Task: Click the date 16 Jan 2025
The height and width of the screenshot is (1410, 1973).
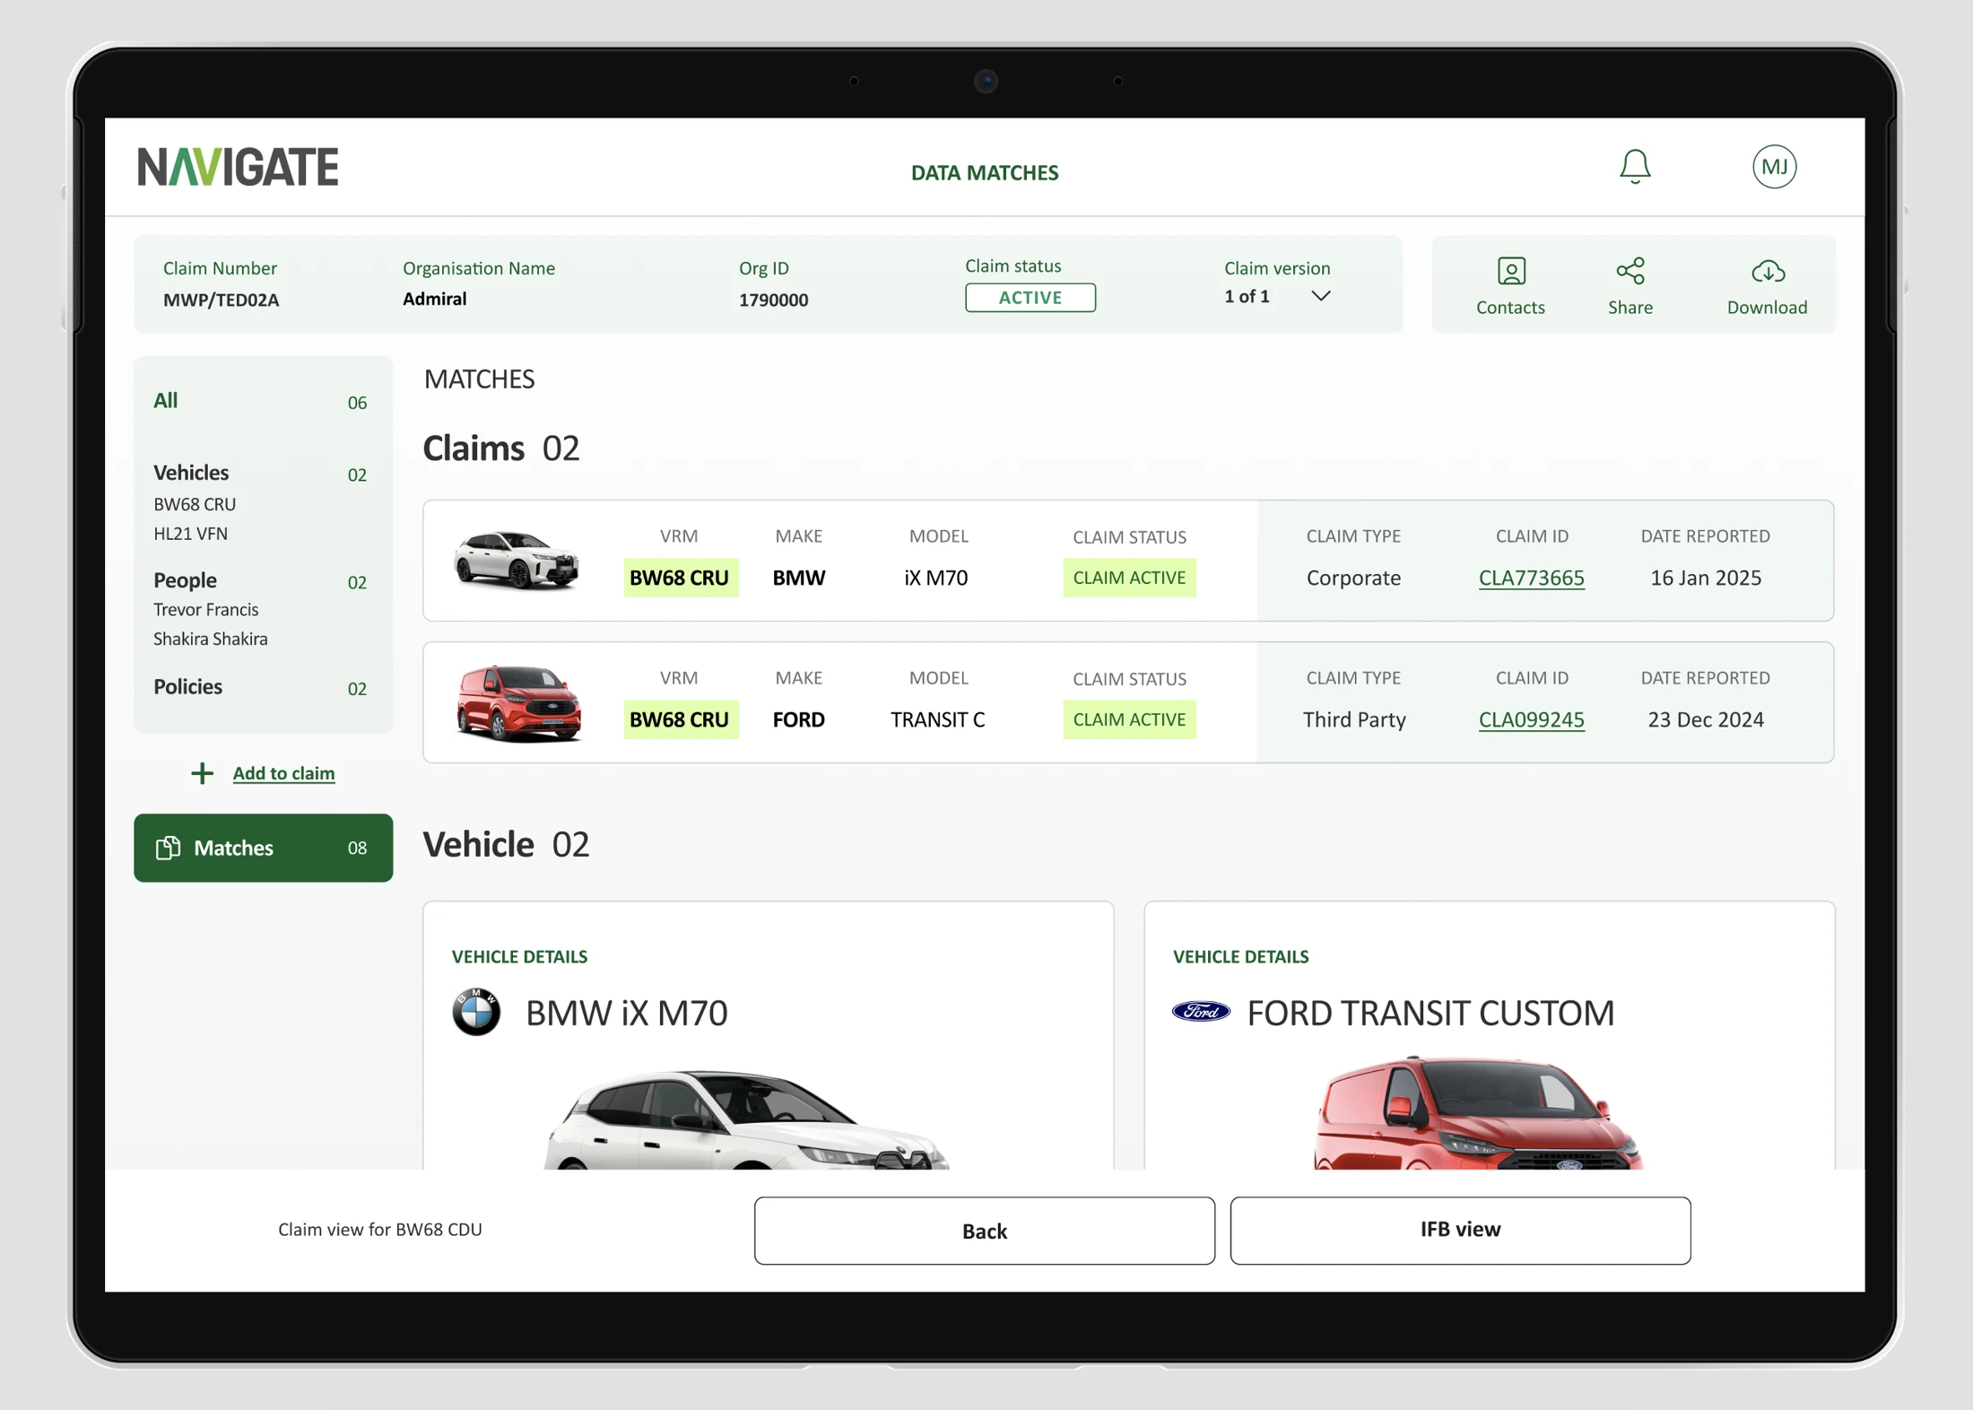Action: click(1706, 578)
